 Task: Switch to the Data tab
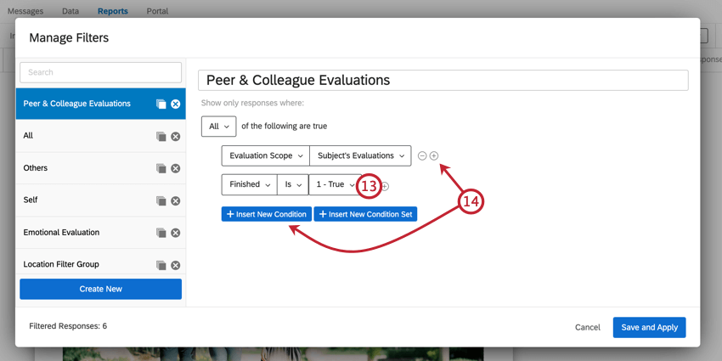click(71, 11)
